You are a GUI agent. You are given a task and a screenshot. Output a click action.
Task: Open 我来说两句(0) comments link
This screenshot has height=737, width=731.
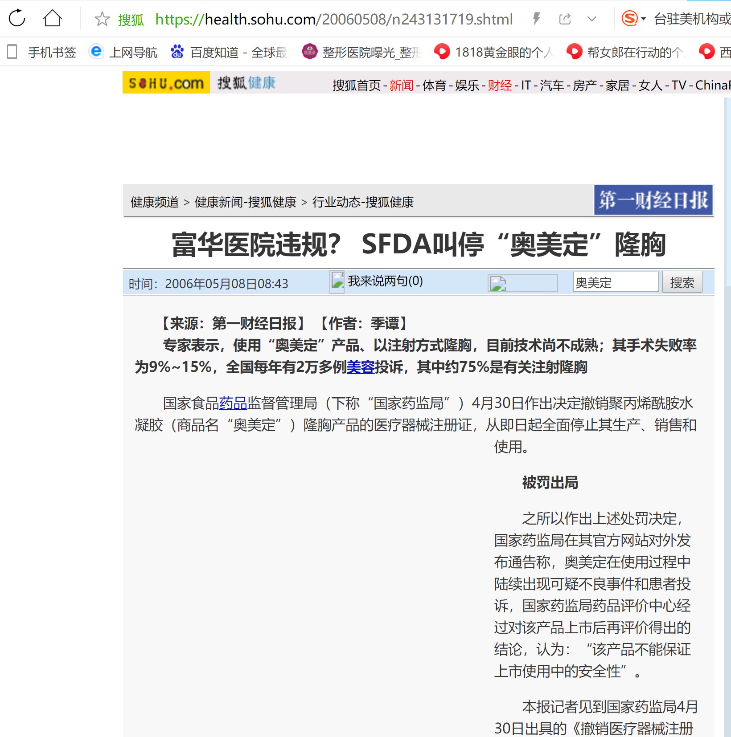(386, 281)
